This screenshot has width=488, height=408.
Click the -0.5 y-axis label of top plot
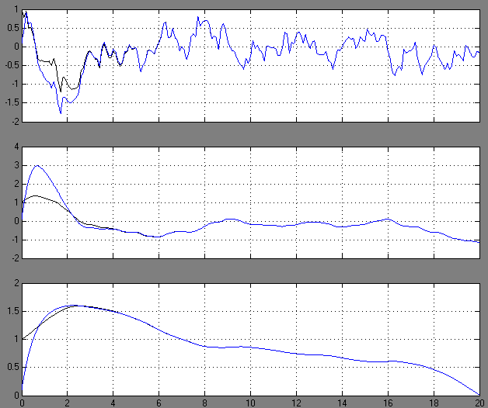tap(11, 66)
